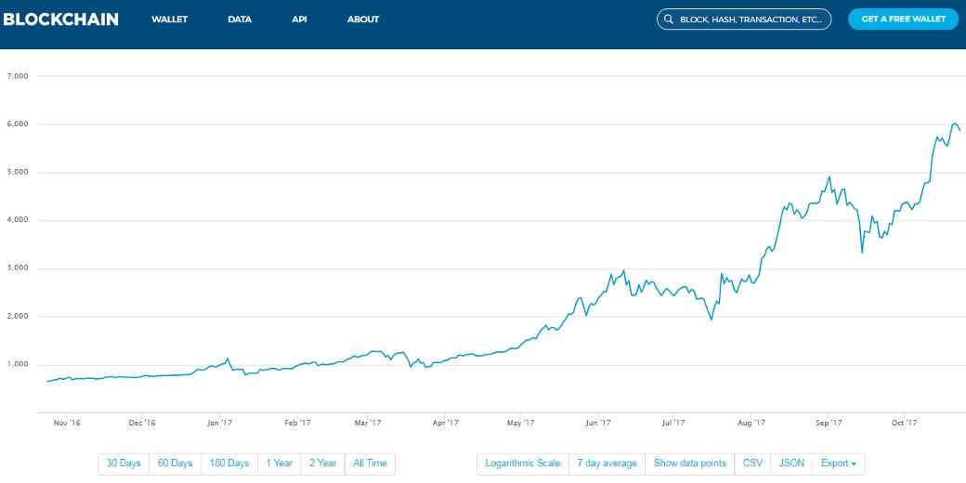966x483 pixels.
Task: Go to the API page
Action: click(299, 20)
